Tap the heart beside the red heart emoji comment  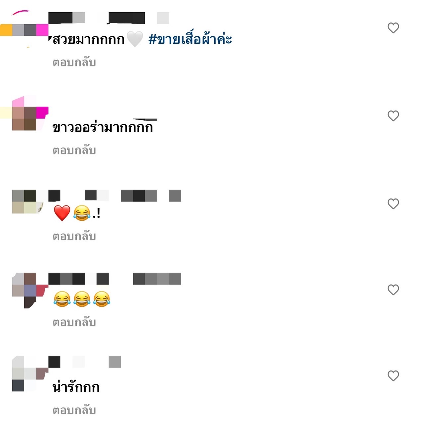393,204
